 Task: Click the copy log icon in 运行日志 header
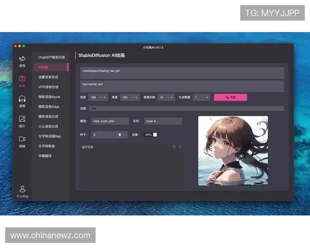tap(180, 147)
